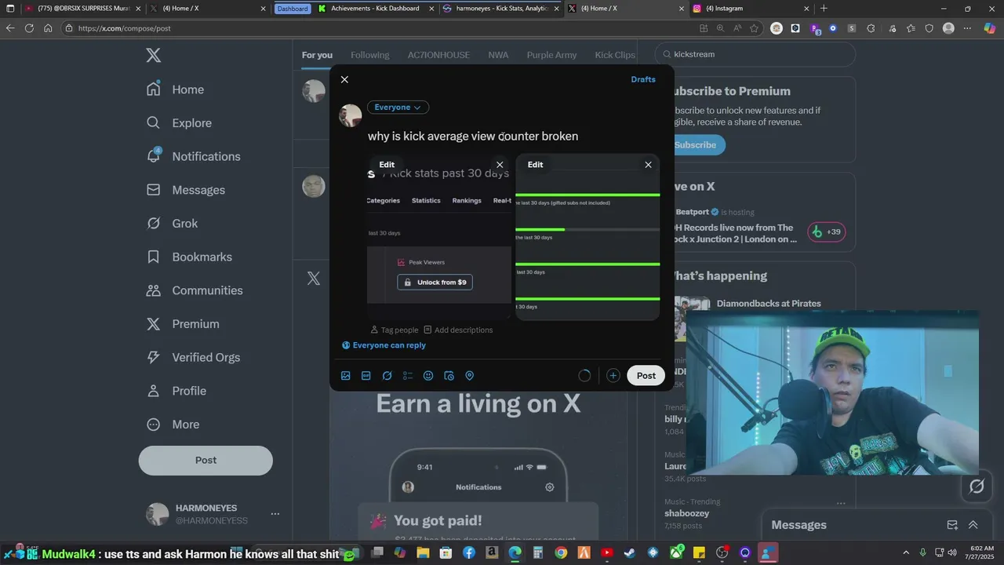Screen dimensions: 1004x565
Task: Switch to the Purple Army tab
Action: click(x=551, y=55)
